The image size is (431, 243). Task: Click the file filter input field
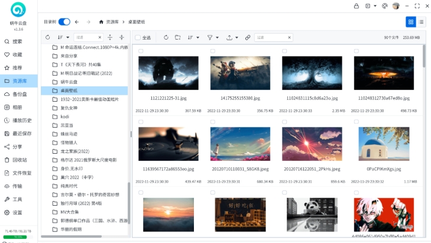pyautogui.click(x=271, y=37)
